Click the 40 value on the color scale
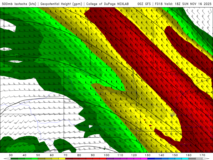The image size is (213, 160). [x=24, y=155]
